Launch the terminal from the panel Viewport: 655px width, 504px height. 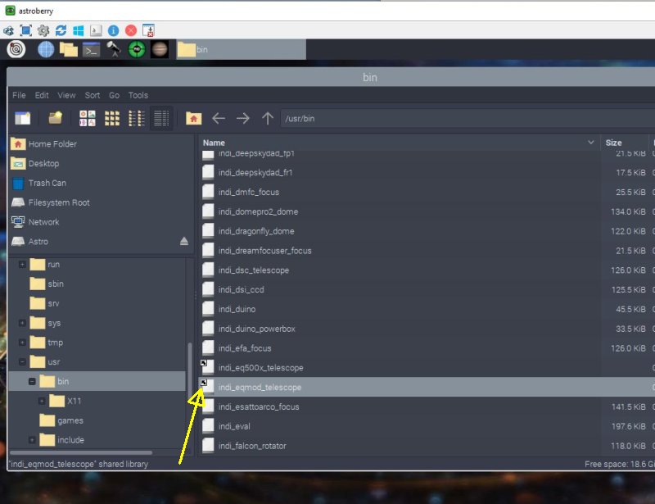[x=91, y=49]
